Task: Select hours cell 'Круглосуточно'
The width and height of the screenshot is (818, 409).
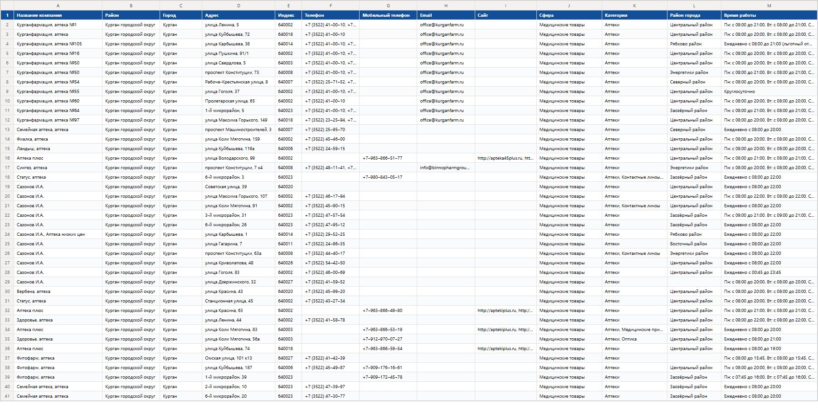Action: coord(769,92)
